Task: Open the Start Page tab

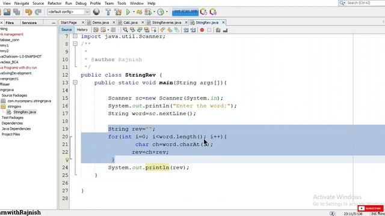Action: tap(69, 23)
